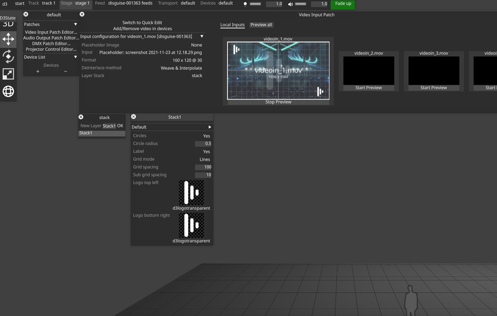Start Preview for videoin_3.mov

coord(434,88)
